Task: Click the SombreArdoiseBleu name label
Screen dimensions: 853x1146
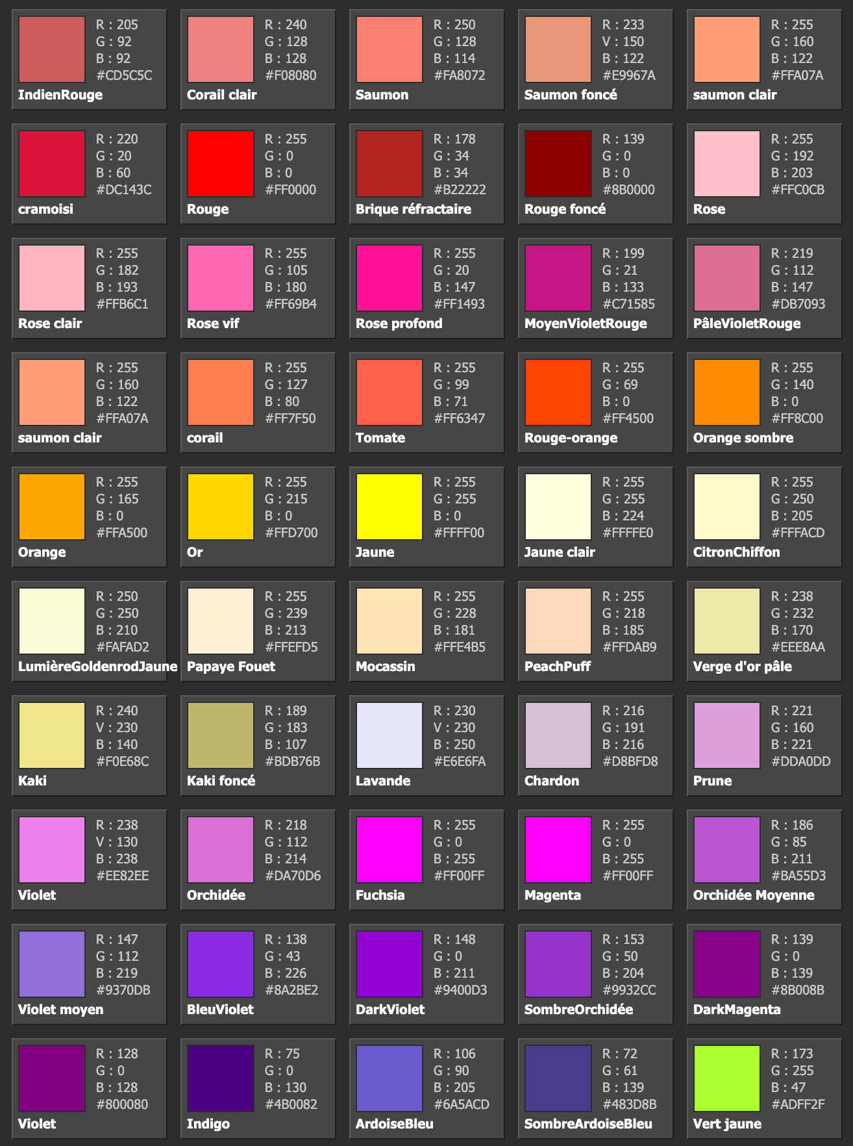Action: click(588, 1124)
